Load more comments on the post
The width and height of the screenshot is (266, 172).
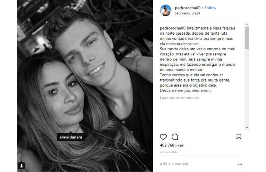(179, 98)
